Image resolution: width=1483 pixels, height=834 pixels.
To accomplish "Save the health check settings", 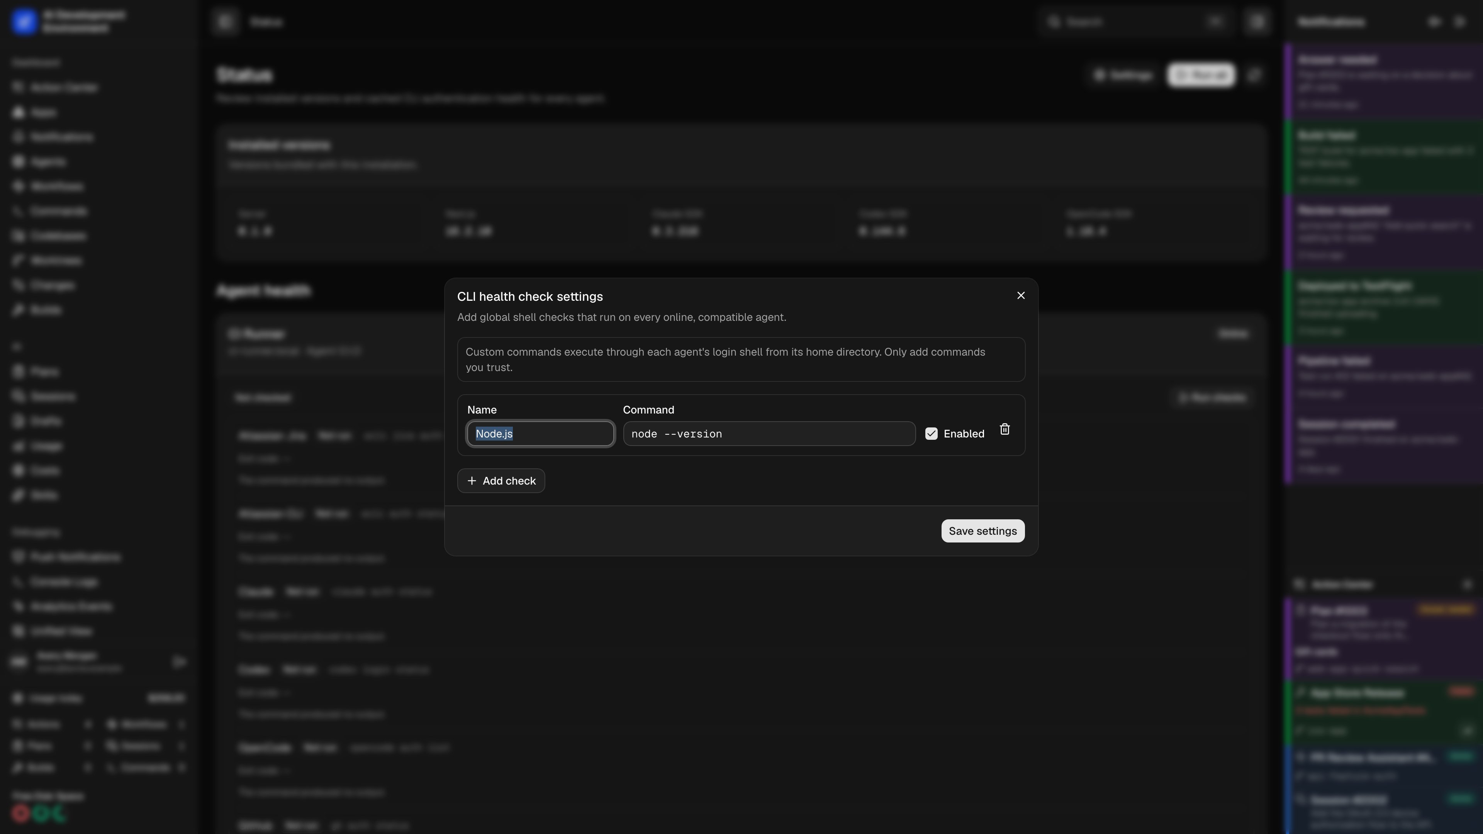I will [983, 531].
